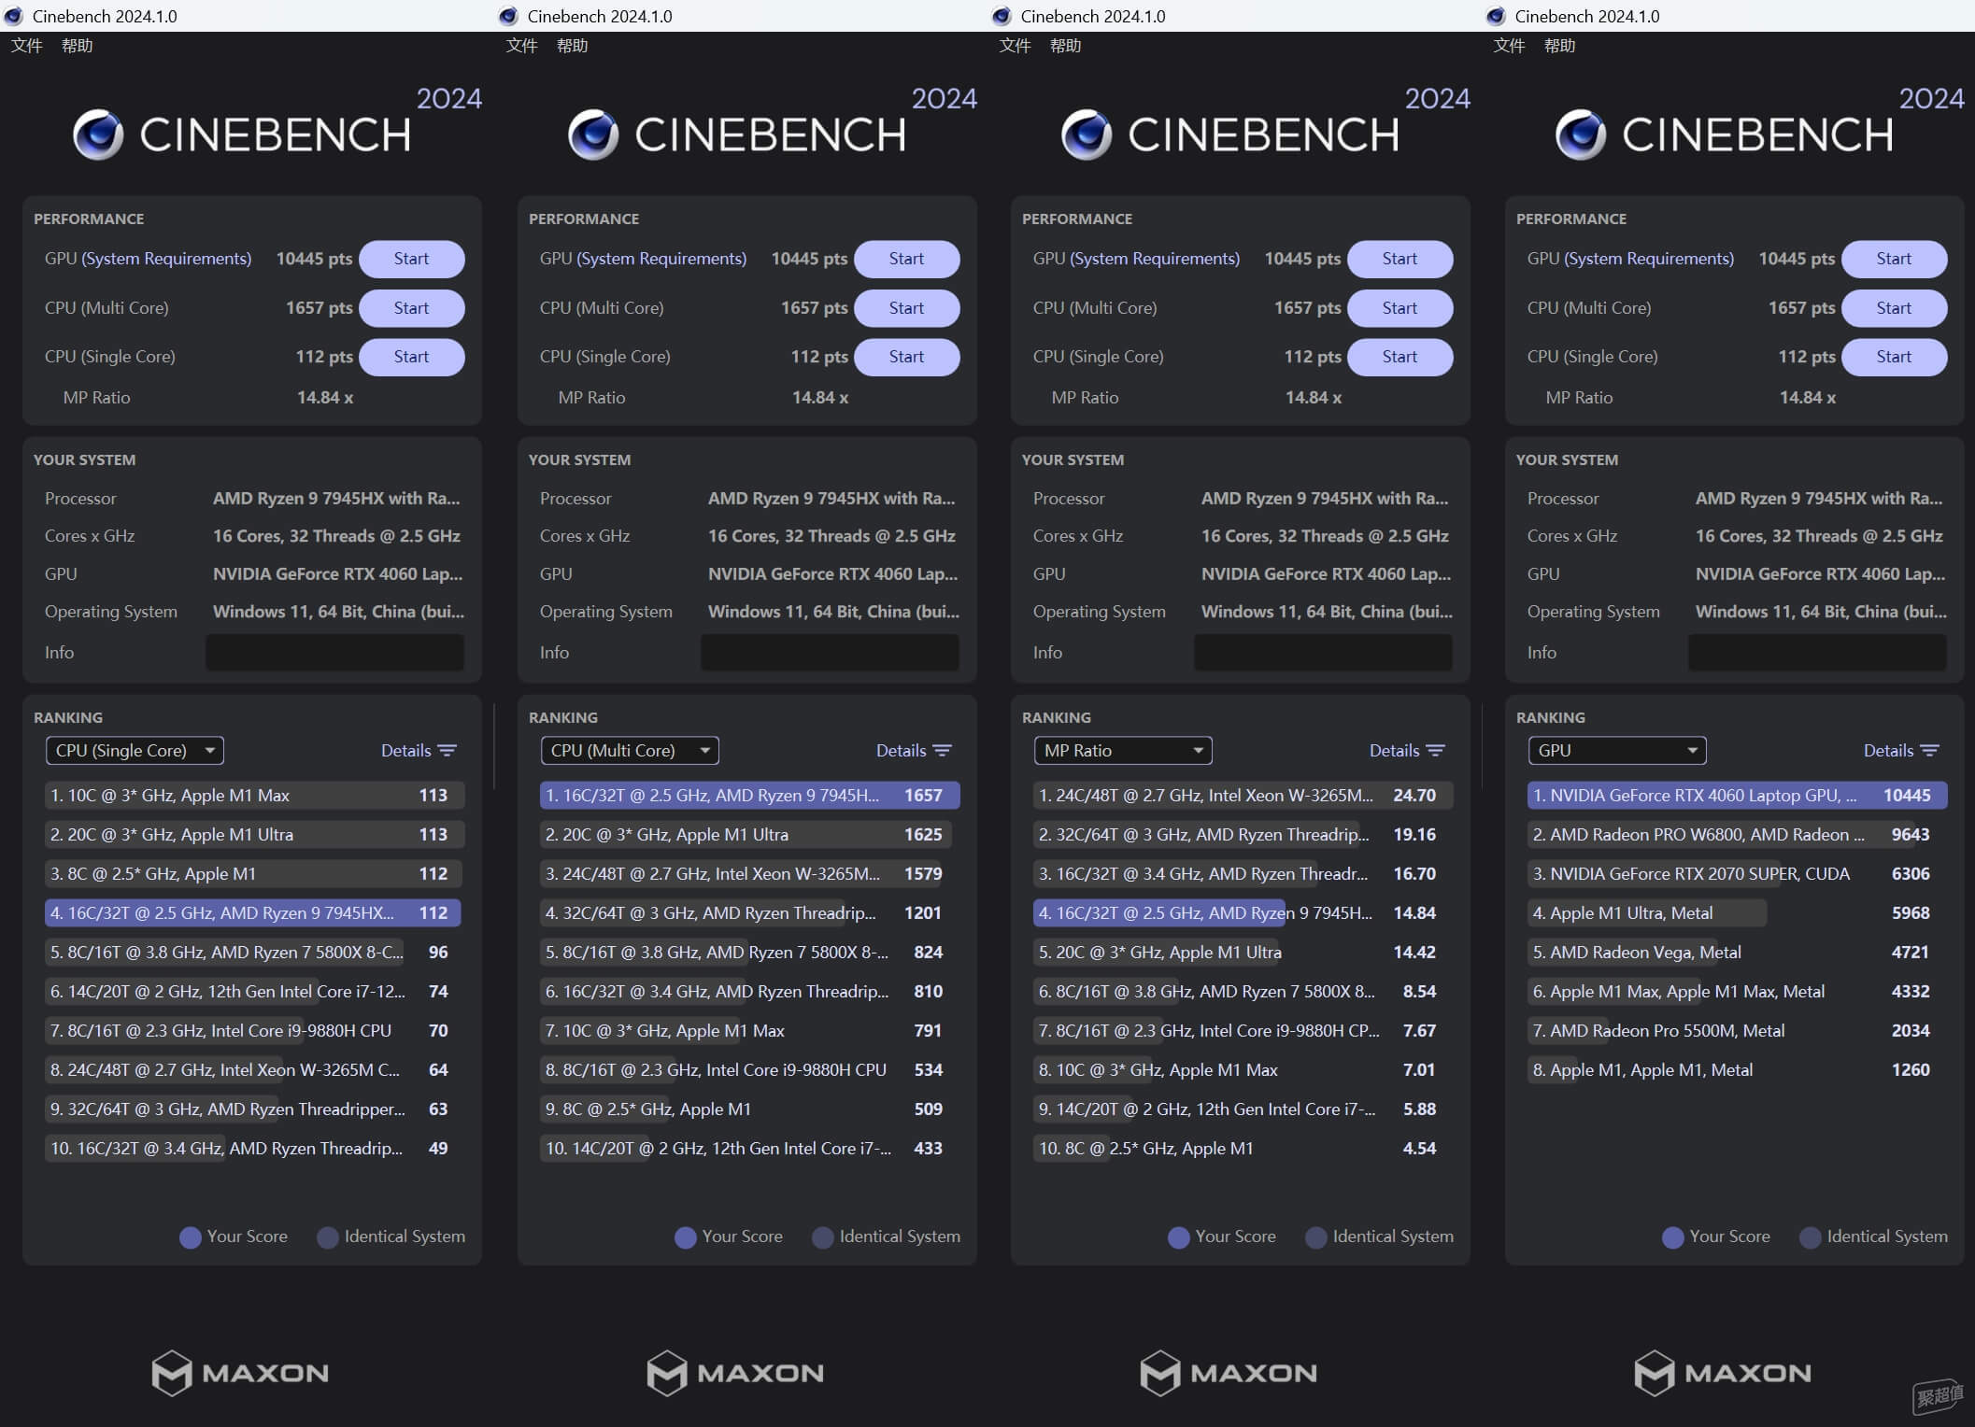The image size is (1975, 1427).
Task: Select Xeon W-3265M row with ratio 24.70
Action: (1243, 796)
